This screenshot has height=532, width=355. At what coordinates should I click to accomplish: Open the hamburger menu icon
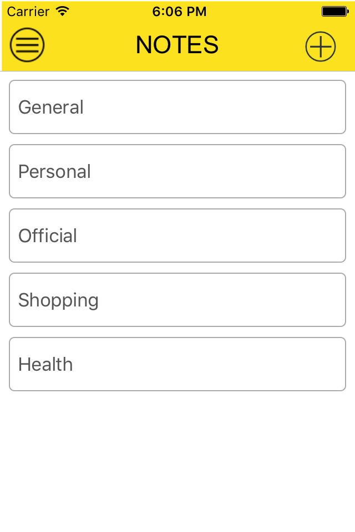[27, 45]
